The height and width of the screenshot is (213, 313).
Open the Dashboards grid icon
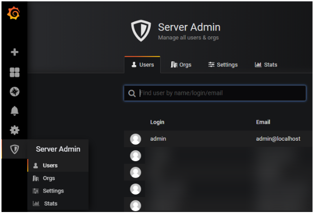tap(14, 72)
